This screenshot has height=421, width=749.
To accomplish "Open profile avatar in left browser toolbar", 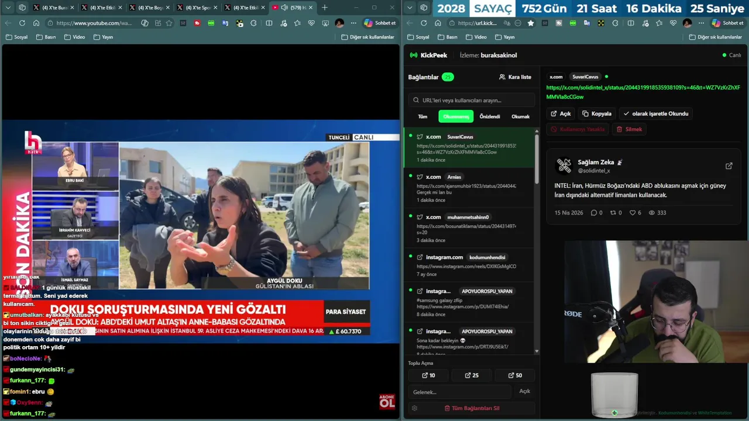I will coord(339,23).
